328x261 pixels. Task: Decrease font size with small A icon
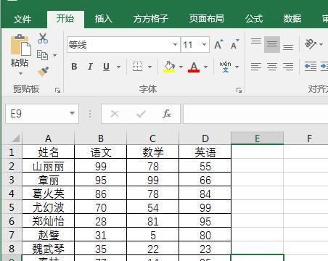pyautogui.click(x=234, y=44)
